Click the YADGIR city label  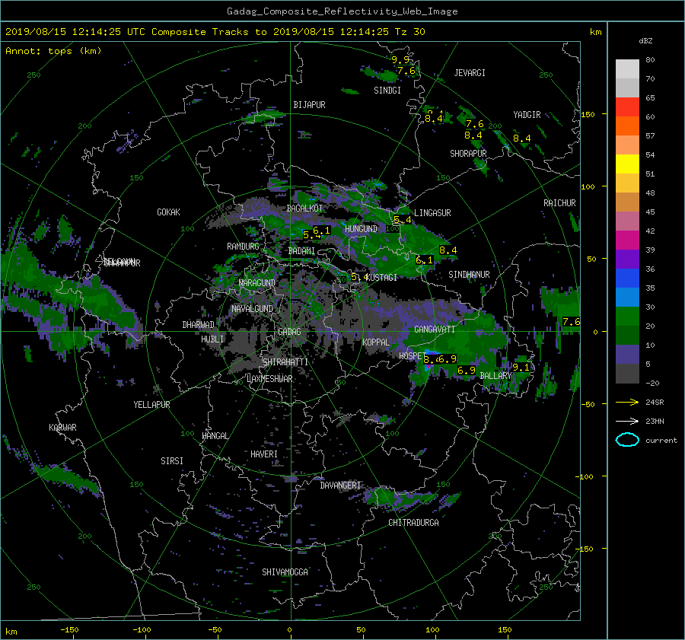tap(527, 115)
